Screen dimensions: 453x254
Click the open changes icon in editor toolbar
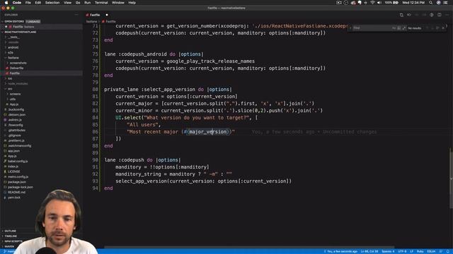401,15
